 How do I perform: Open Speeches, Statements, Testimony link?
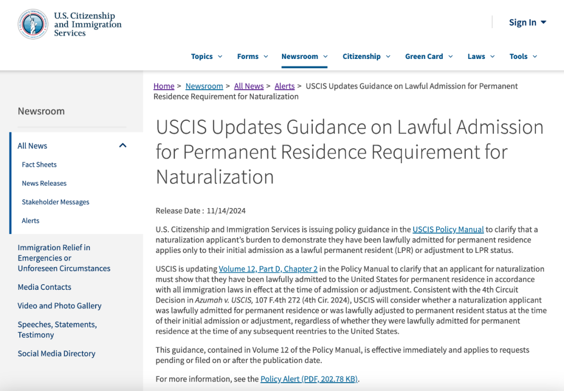(57, 329)
